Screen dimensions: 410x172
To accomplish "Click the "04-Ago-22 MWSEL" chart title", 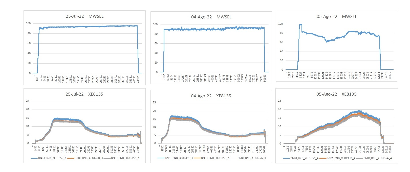I will pyautogui.click(x=211, y=17).
